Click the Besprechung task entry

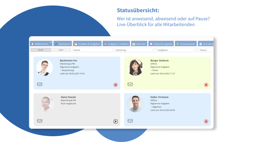coord(67,70)
